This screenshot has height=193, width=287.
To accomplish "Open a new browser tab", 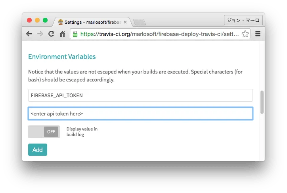I will [139, 22].
